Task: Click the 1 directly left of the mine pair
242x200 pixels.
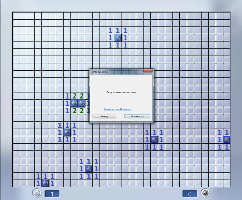Action: click(x=67, y=103)
